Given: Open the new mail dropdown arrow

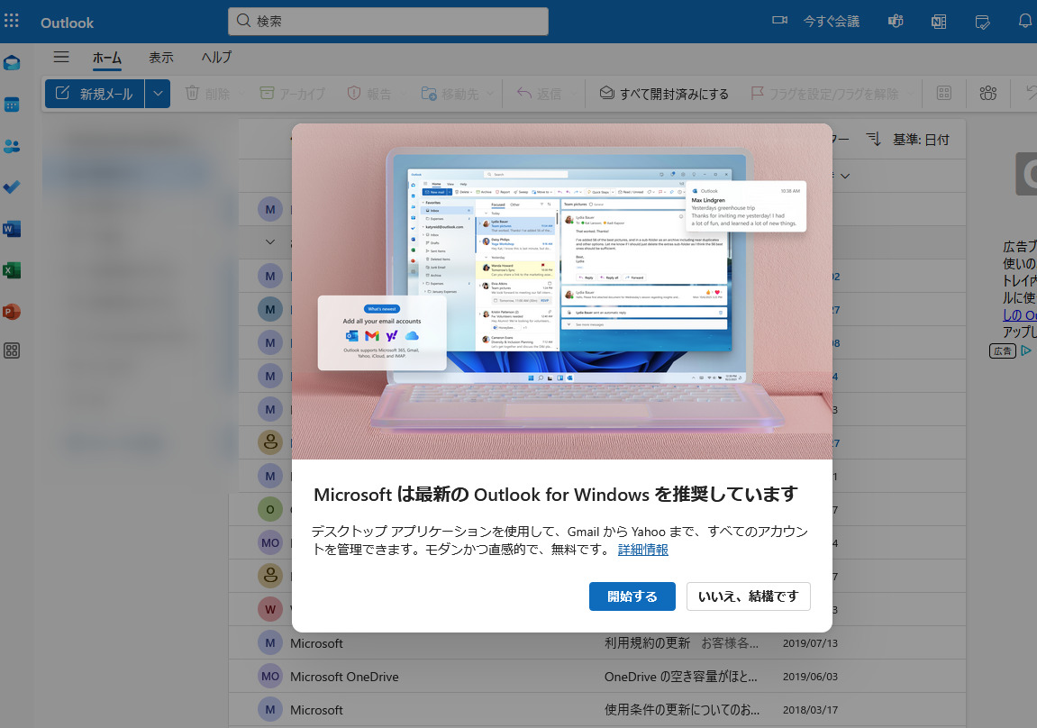Looking at the screenshot, I should (158, 94).
